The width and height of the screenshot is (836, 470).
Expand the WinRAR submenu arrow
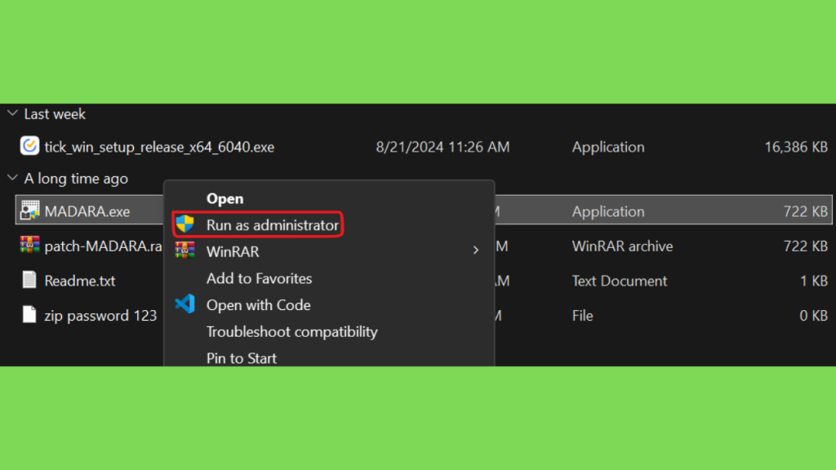[476, 251]
